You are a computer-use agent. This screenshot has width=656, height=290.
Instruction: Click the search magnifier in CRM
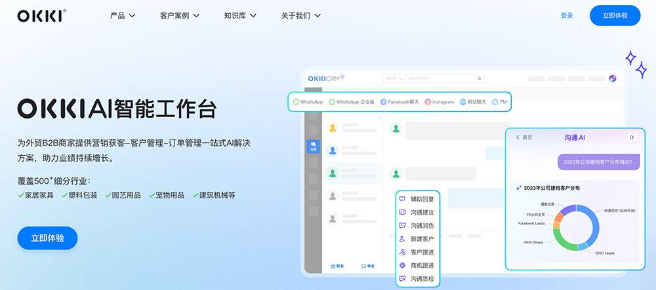point(480,79)
